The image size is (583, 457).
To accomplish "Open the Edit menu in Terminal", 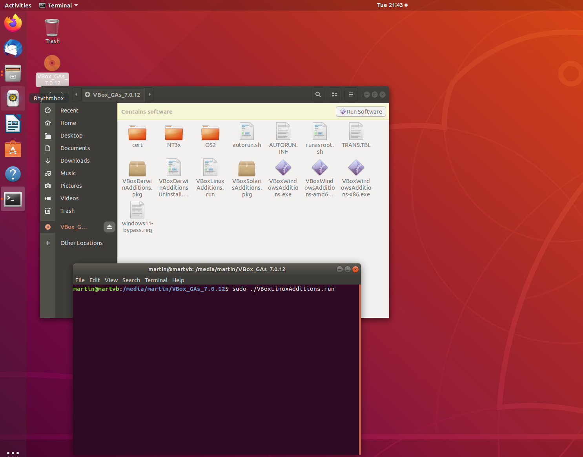I will pos(95,280).
